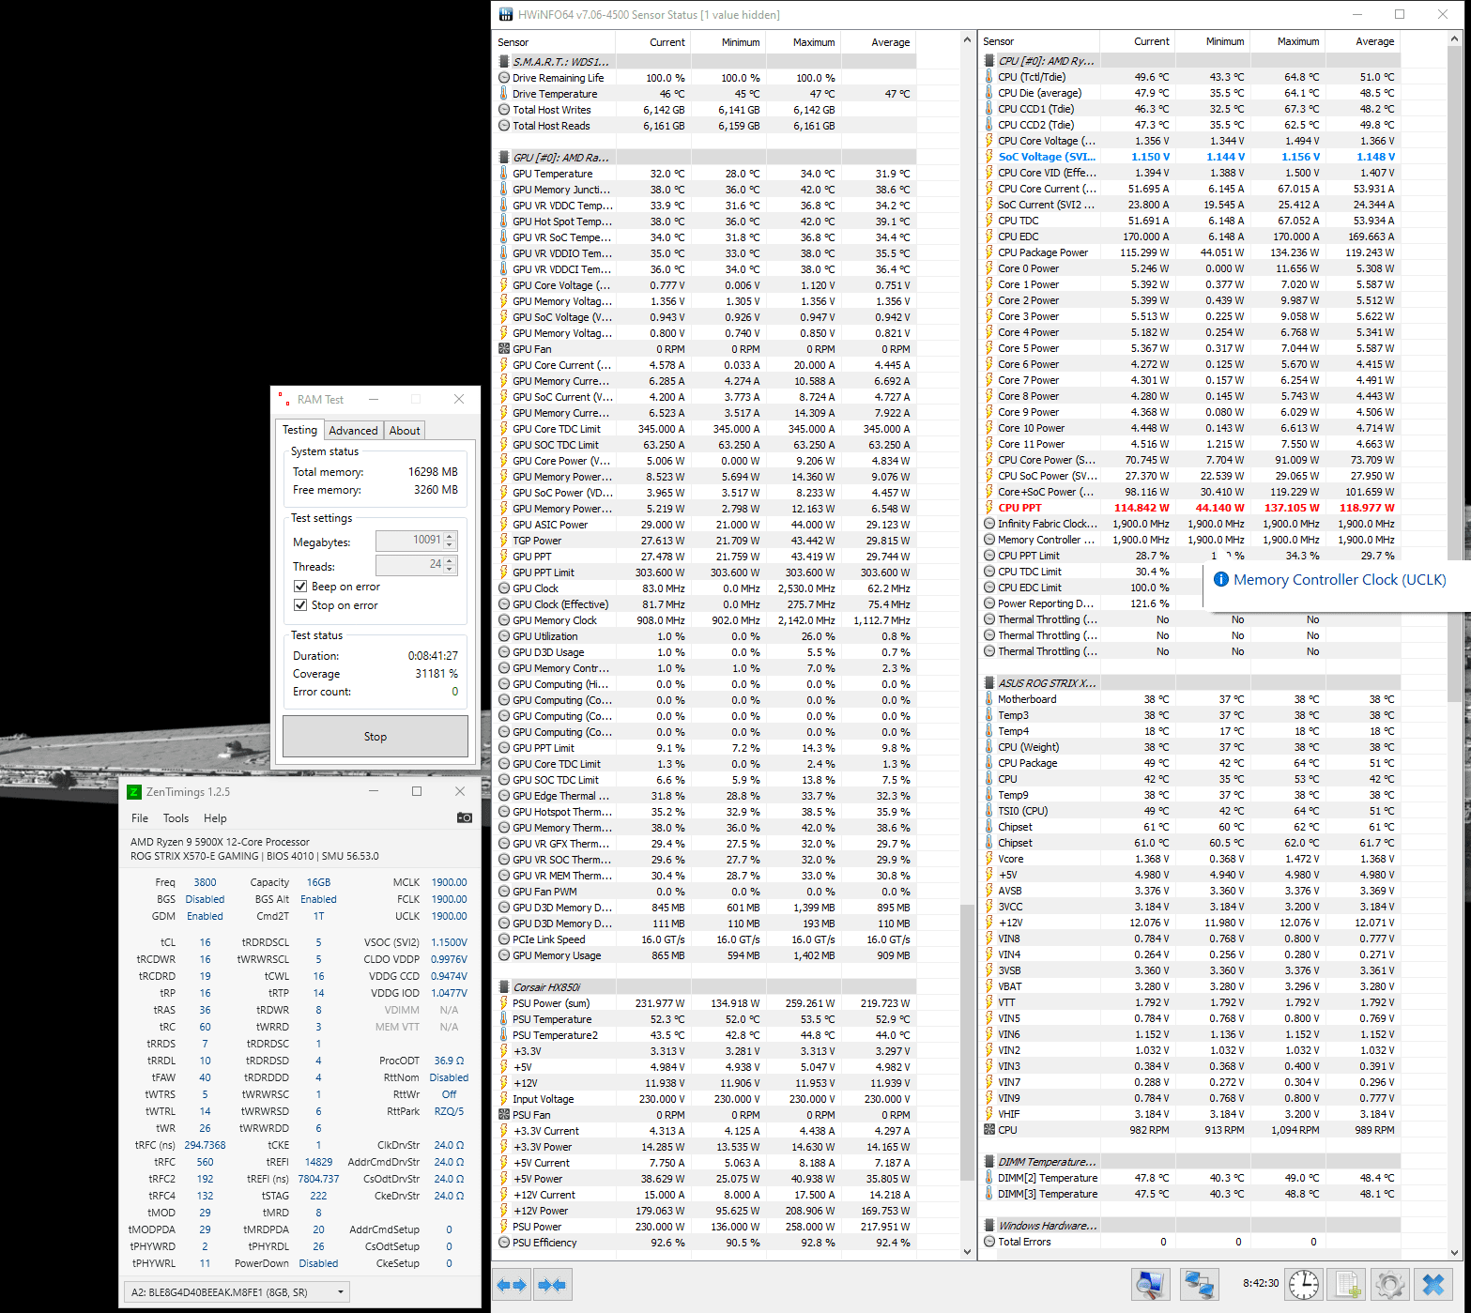Viewport: 1471px width, 1313px height.
Task: Click the GPU Fan row fan icon
Action: [x=504, y=349]
